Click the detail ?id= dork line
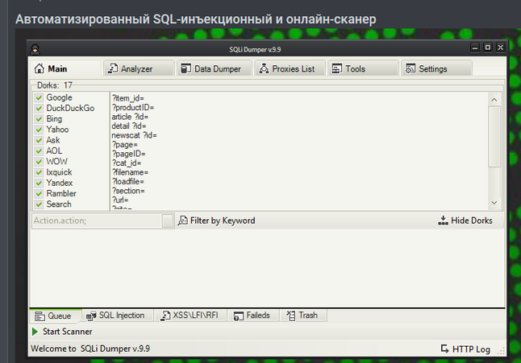Screen dimensions: 521x363 click(128, 126)
